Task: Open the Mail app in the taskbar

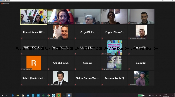Action: click(x=28, y=95)
